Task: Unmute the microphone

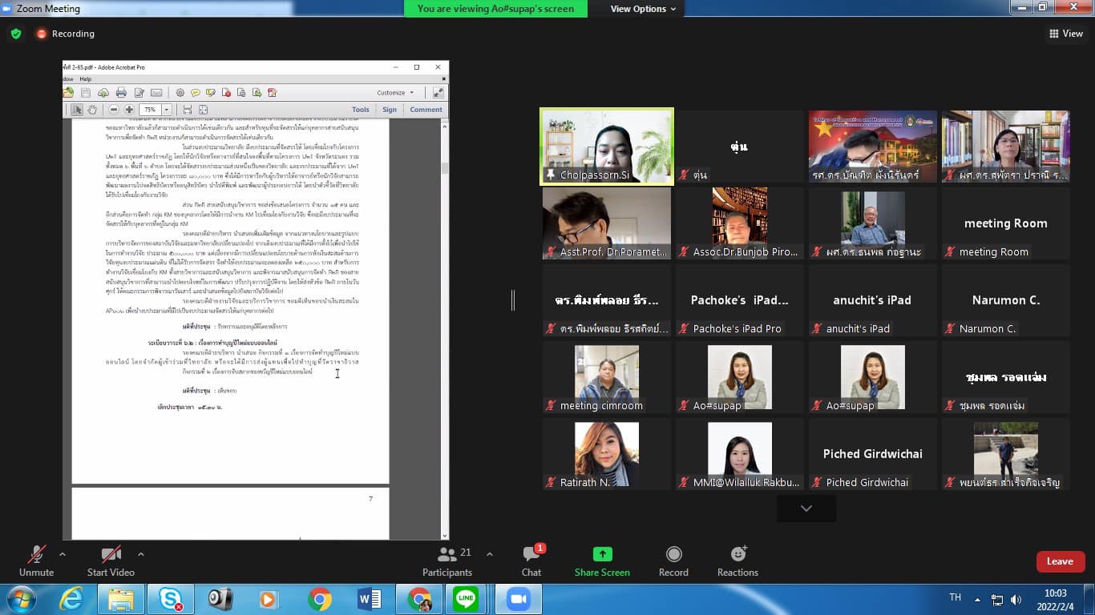Action: (36, 561)
